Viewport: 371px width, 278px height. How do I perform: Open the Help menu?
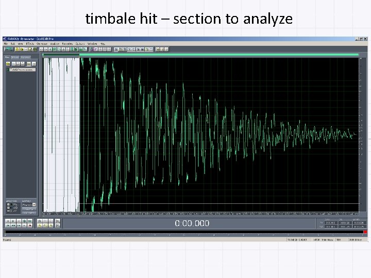(103, 44)
